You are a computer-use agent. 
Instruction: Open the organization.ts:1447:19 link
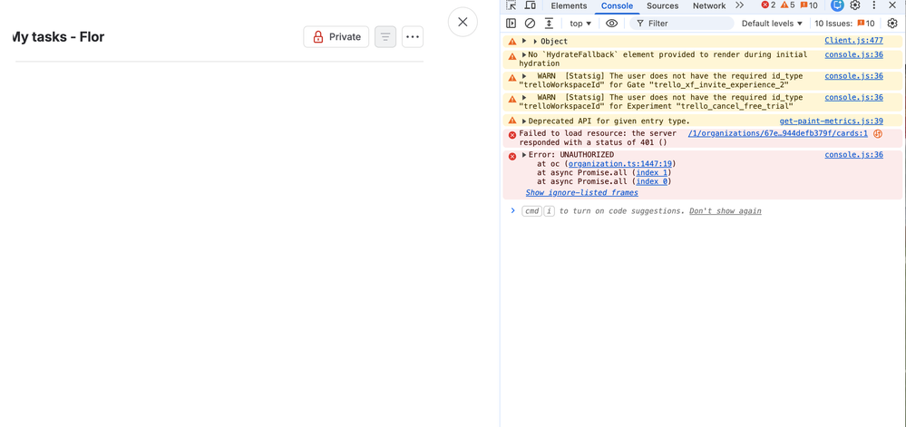620,163
